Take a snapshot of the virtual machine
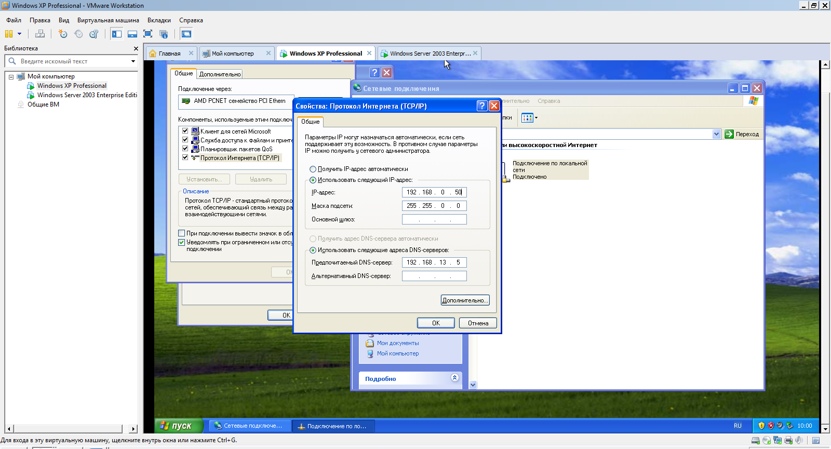 (x=63, y=34)
